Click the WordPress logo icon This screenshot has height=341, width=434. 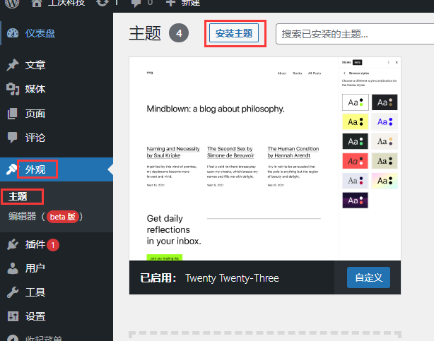[x=12, y=3]
